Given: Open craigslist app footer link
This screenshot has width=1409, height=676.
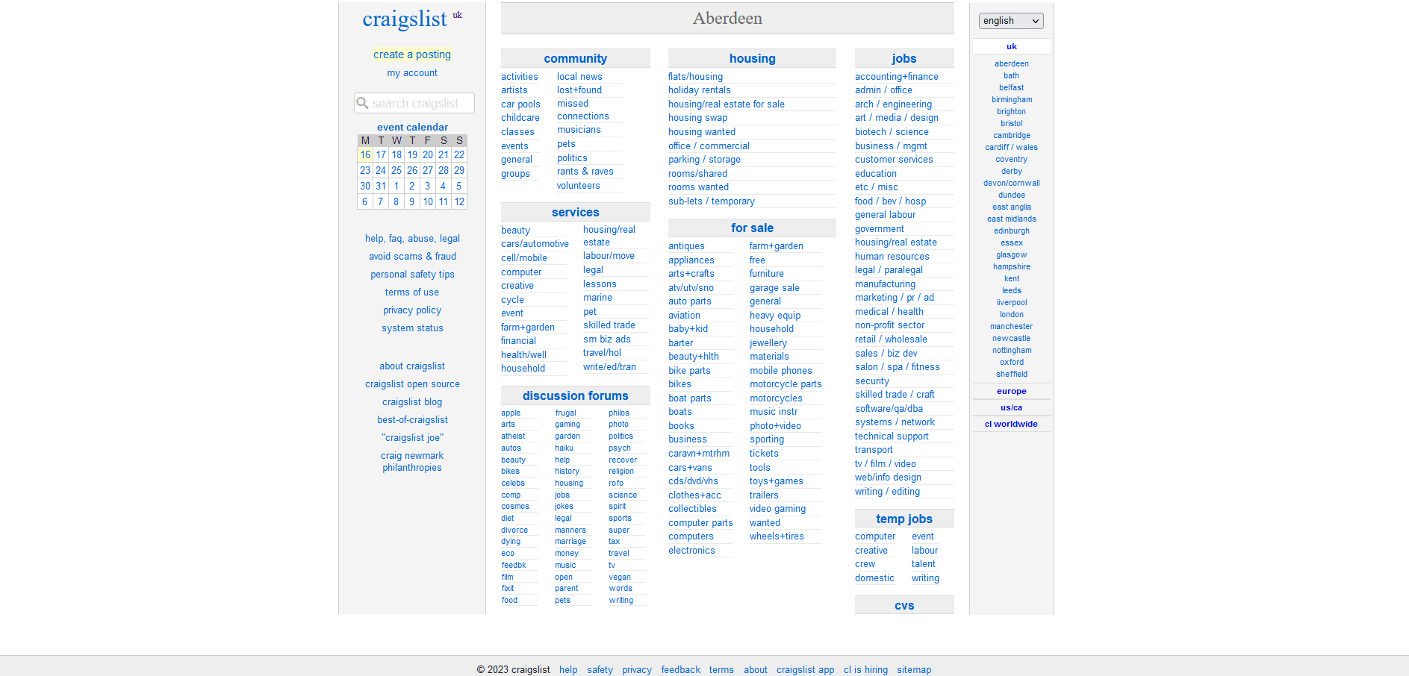Looking at the screenshot, I should coord(805,670).
